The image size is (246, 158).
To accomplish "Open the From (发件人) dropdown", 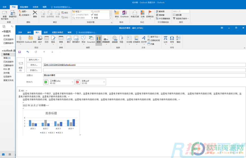I will click(34, 60).
